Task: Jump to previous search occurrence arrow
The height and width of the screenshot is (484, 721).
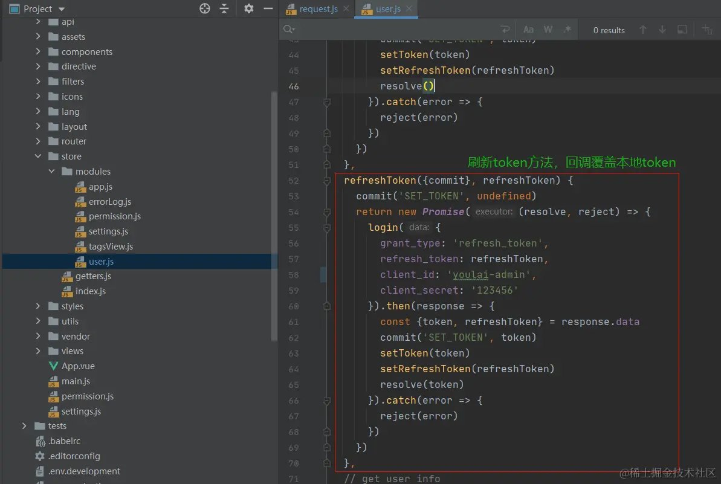Action: (x=643, y=30)
